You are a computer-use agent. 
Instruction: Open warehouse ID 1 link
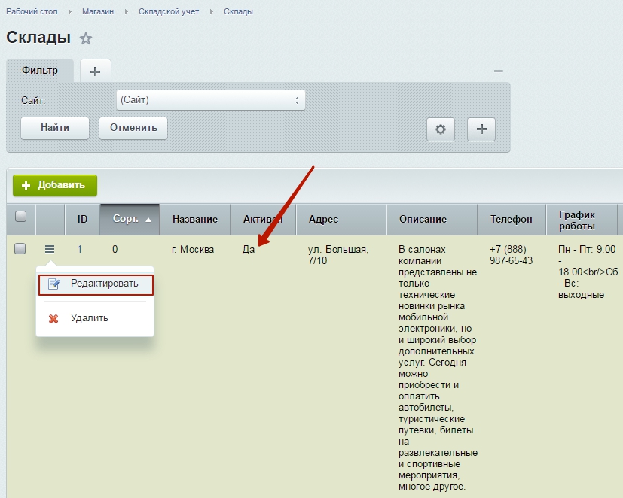tap(80, 249)
